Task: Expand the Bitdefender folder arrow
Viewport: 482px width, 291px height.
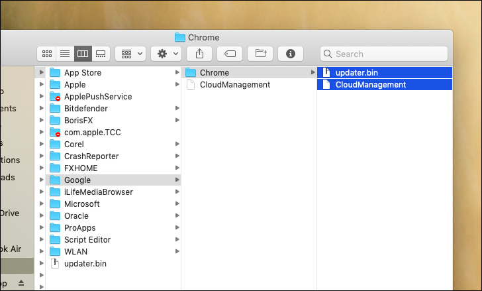Action: [177, 109]
